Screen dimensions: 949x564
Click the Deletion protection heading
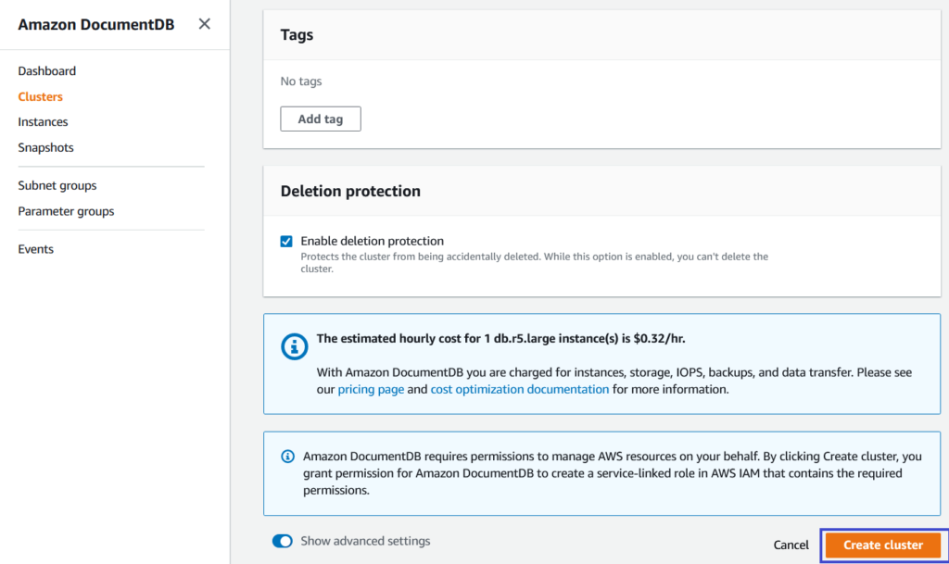349,191
